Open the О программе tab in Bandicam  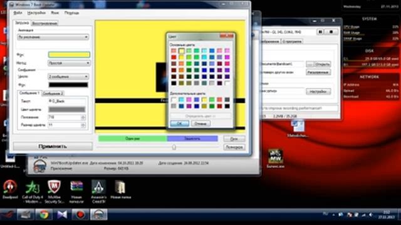[292, 41]
